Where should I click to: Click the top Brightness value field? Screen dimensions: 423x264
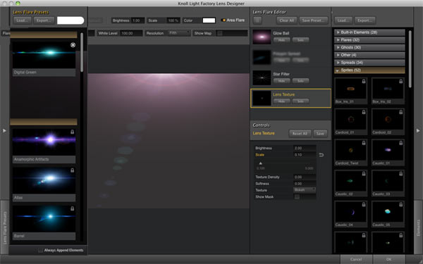tap(137, 20)
